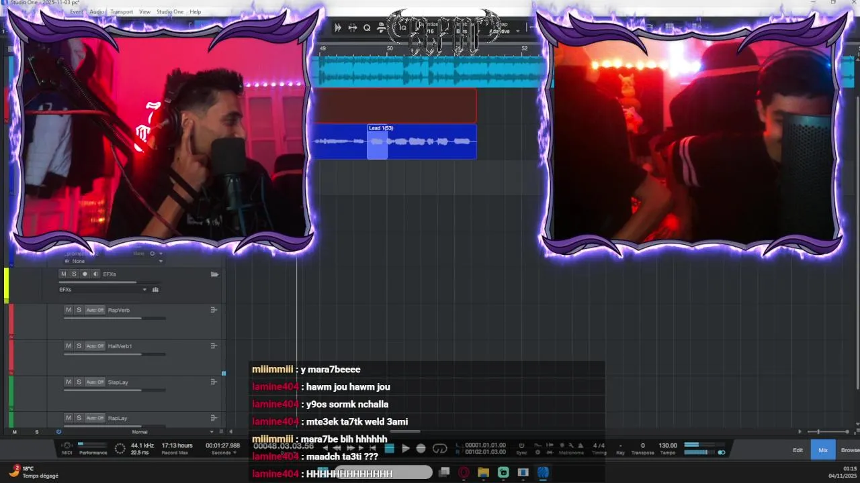
Task: Click the transport Record button
Action: [421, 449]
